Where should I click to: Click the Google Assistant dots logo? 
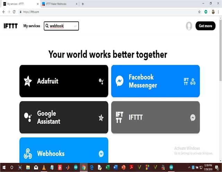28,117
